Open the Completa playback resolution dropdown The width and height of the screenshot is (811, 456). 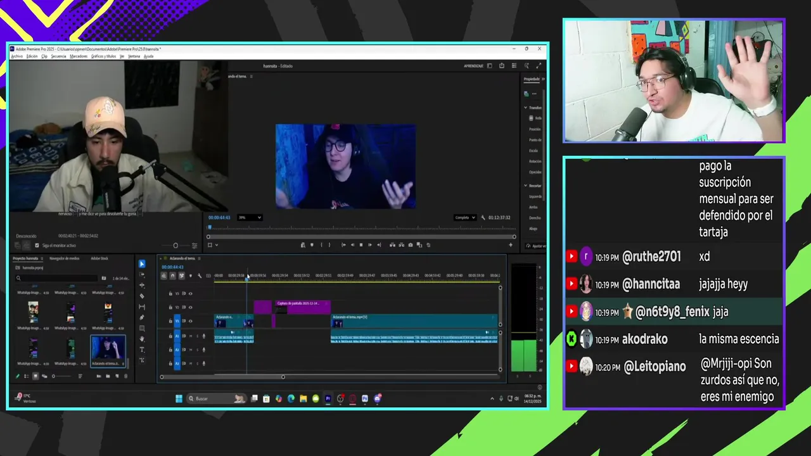[x=465, y=217]
